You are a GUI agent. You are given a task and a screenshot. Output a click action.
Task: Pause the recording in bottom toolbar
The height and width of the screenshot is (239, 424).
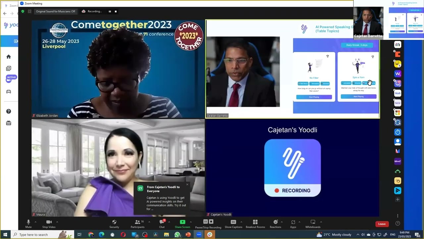pos(205,221)
